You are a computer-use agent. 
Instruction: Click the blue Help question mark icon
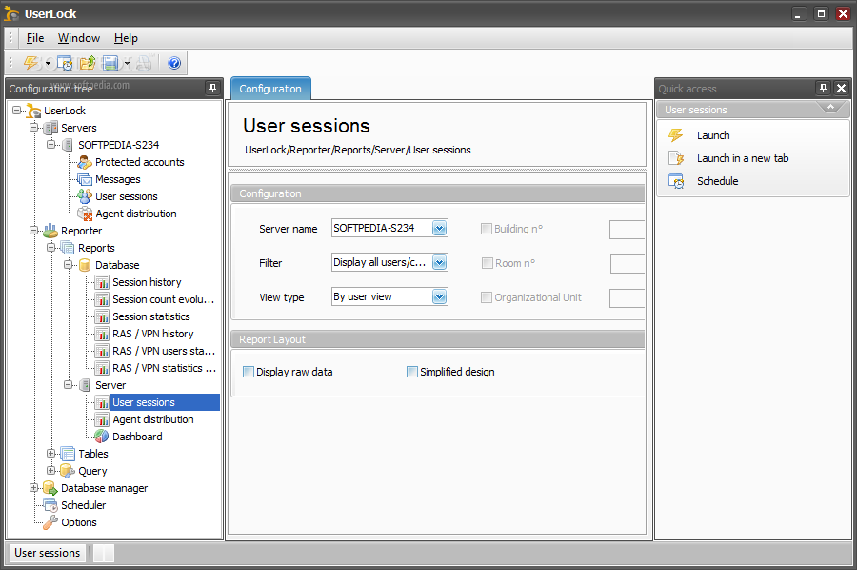(x=174, y=64)
